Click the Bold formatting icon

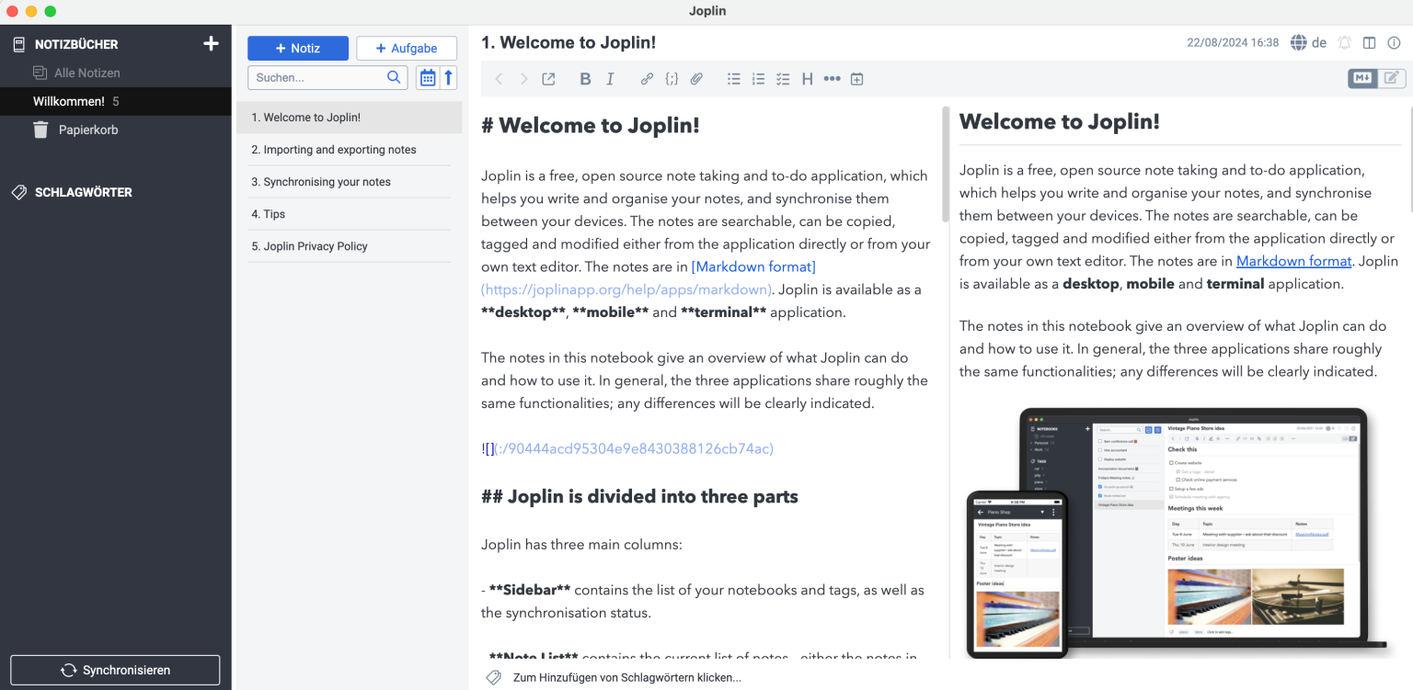tap(585, 79)
